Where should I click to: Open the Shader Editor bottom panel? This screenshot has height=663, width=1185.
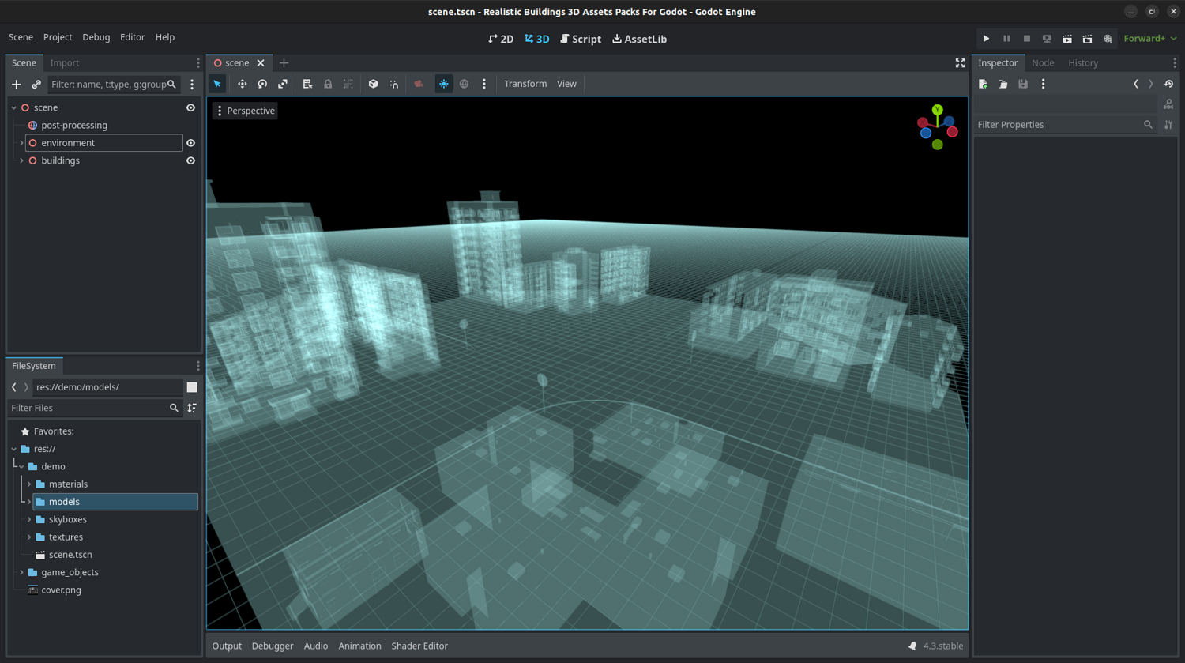click(x=419, y=646)
